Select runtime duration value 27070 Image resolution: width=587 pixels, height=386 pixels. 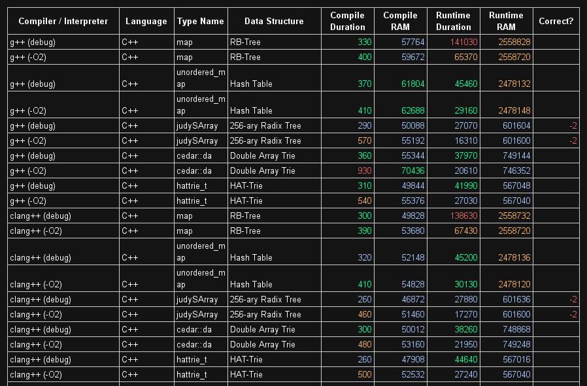click(465, 125)
